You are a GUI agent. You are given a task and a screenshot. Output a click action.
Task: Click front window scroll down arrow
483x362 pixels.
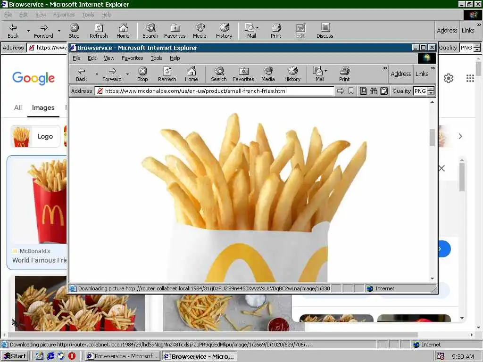432,279
